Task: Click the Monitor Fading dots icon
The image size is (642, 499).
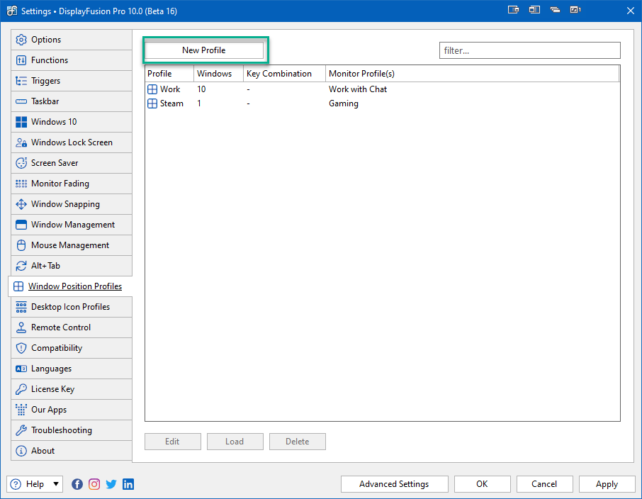Action: [x=21, y=184]
